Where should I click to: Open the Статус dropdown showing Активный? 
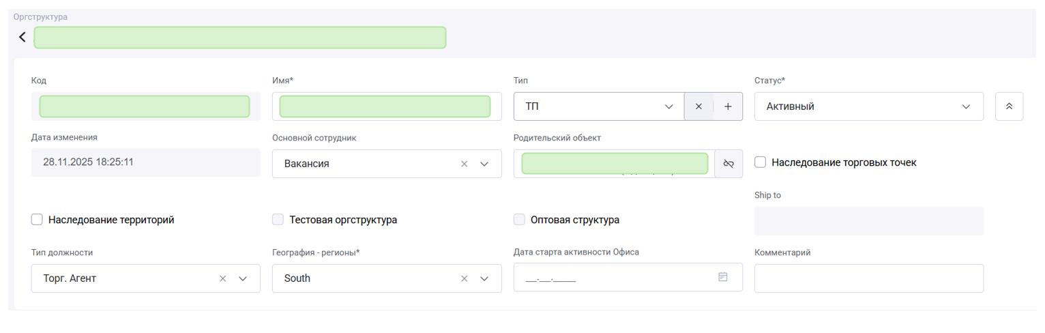868,106
